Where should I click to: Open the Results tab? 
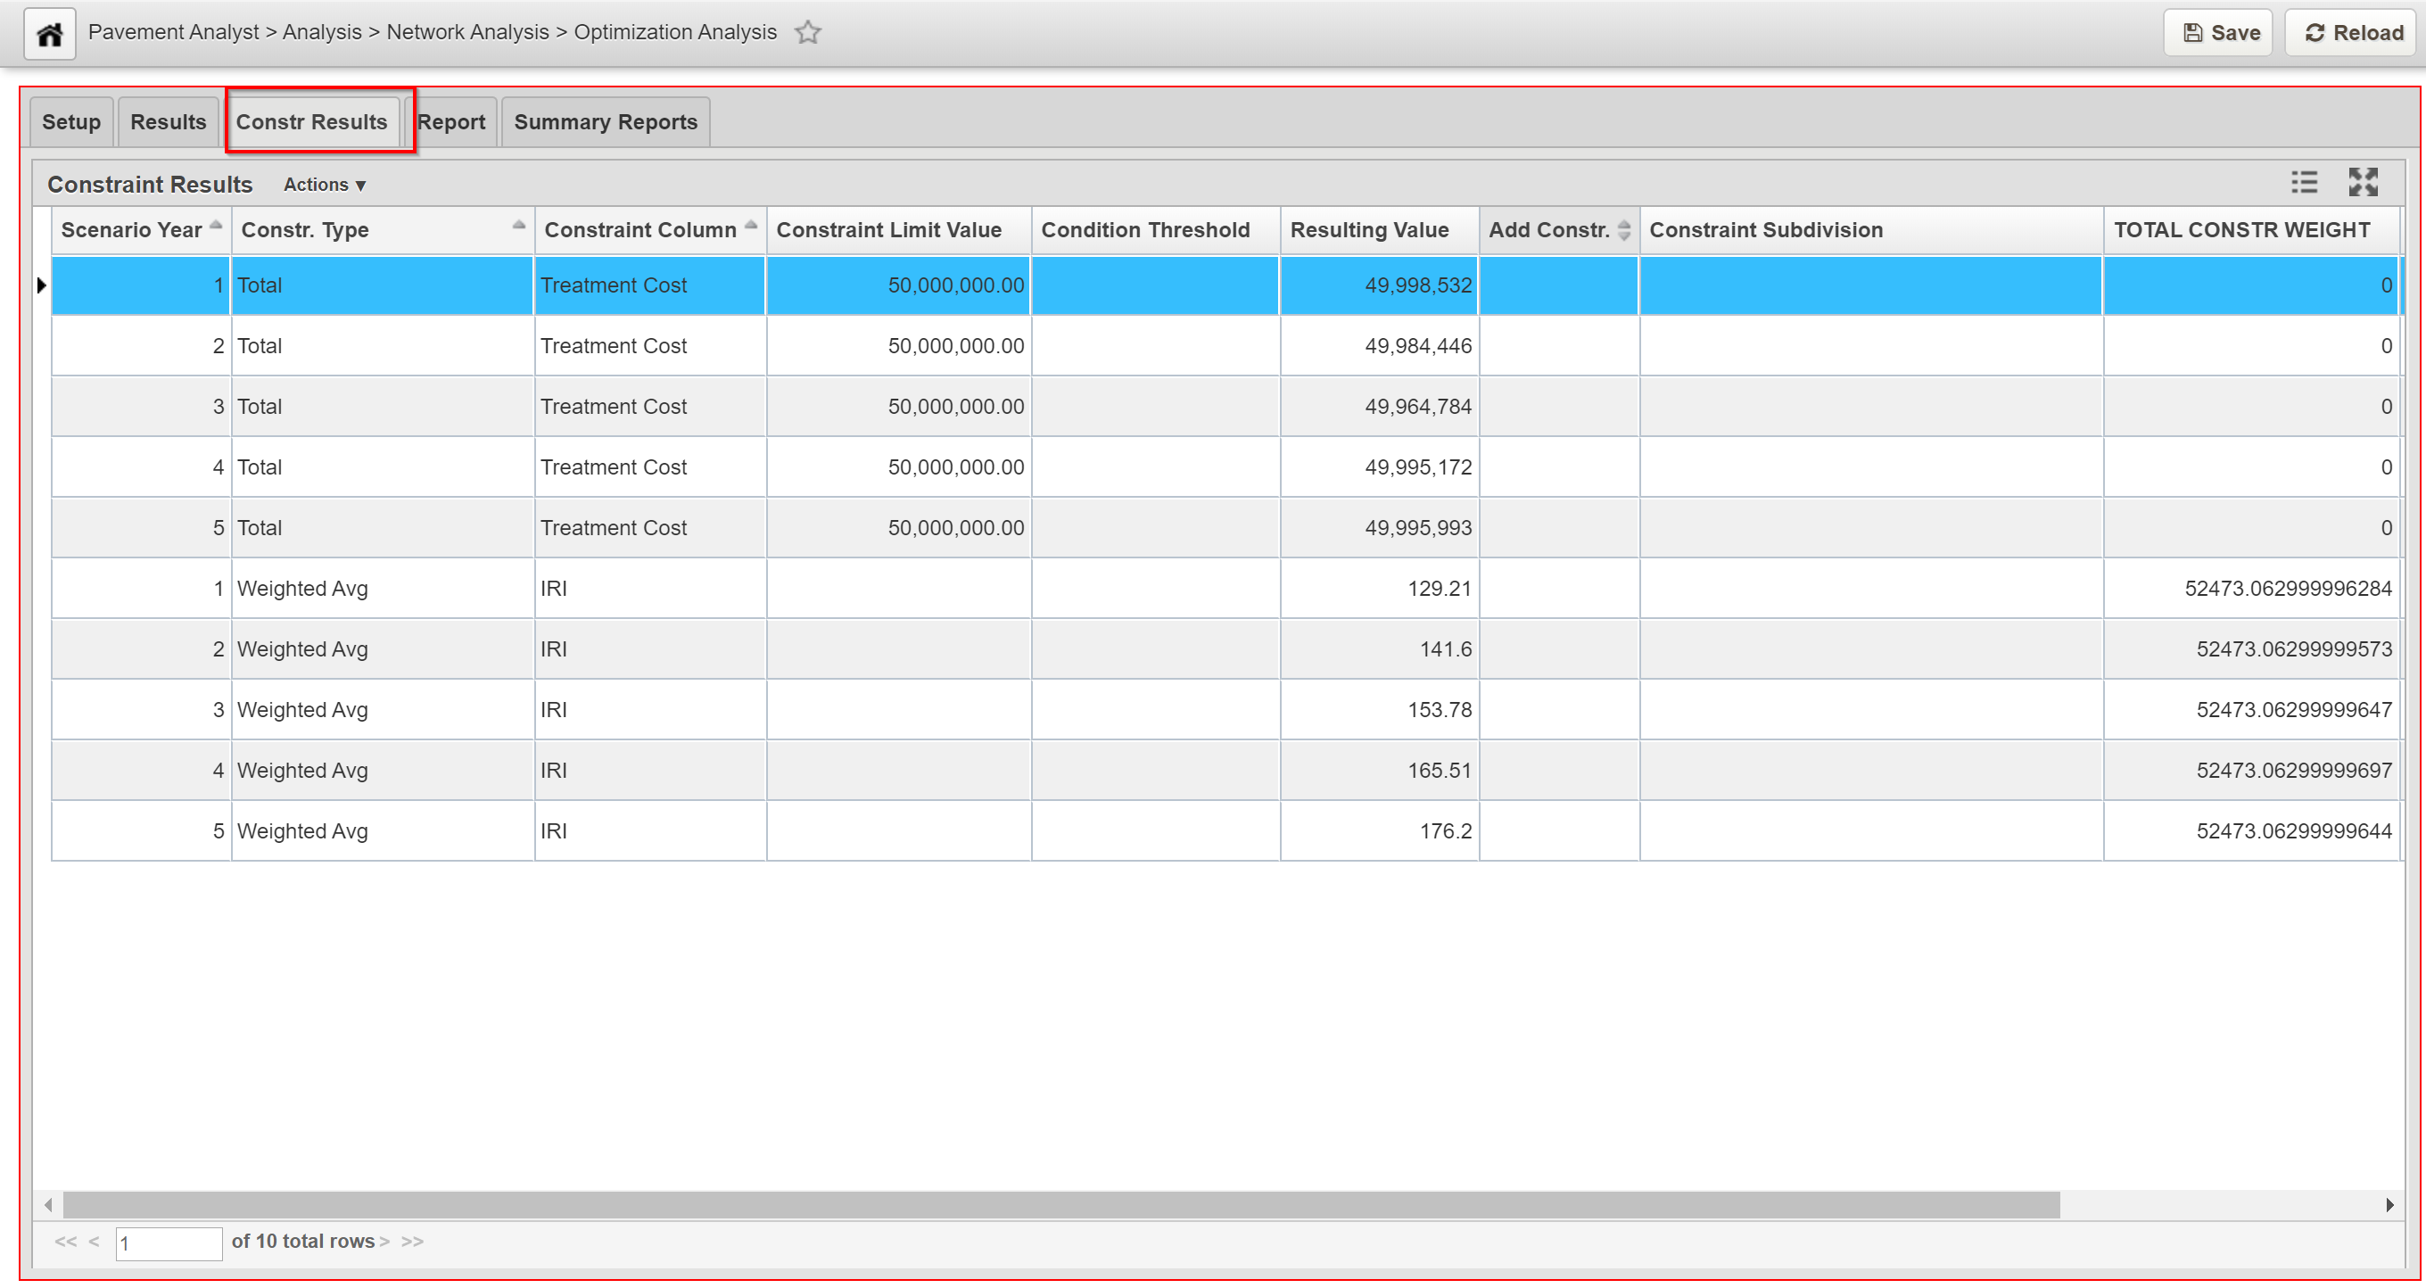click(x=168, y=122)
